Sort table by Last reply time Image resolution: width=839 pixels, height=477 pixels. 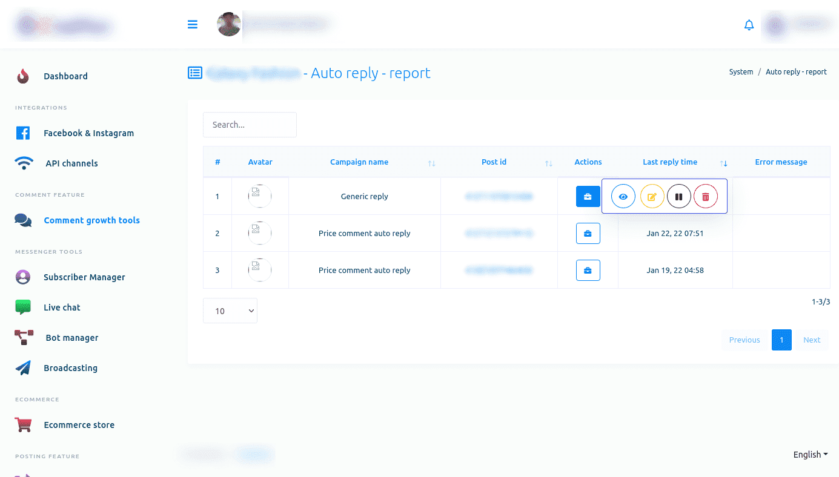point(723,163)
